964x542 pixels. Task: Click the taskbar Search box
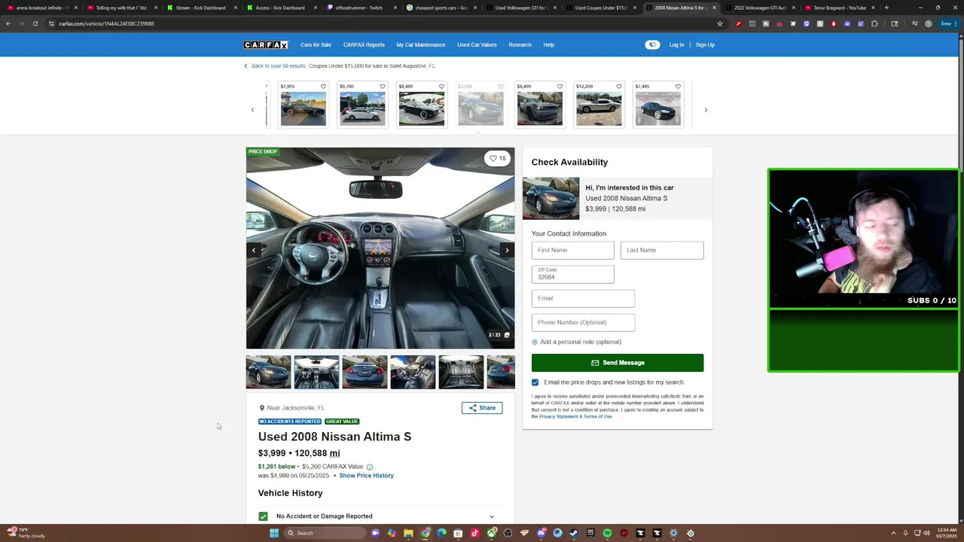coord(324,533)
